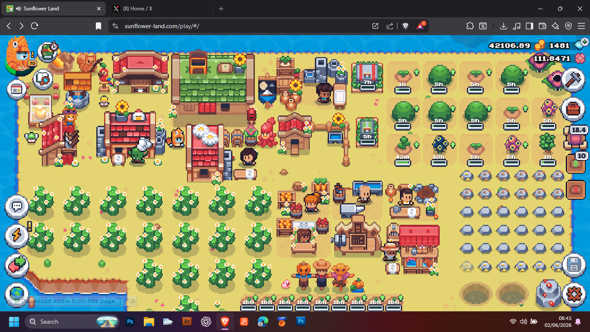Click the gem balance 1481
Image resolution: width=590 pixels, height=332 pixels.
pos(560,45)
